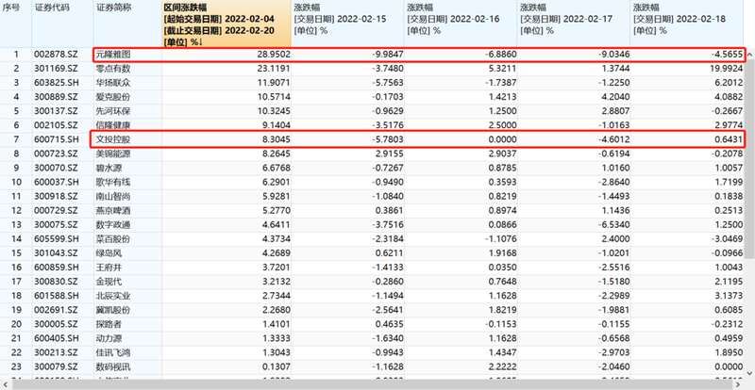This screenshot has height=390, width=755.
Task: Select the 华扬联众 name cell
Action: (113, 83)
